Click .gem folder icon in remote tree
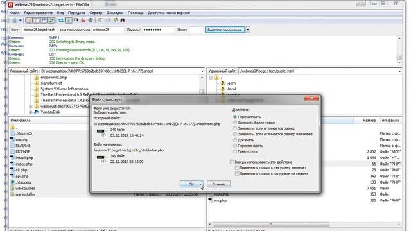 coord(223,83)
